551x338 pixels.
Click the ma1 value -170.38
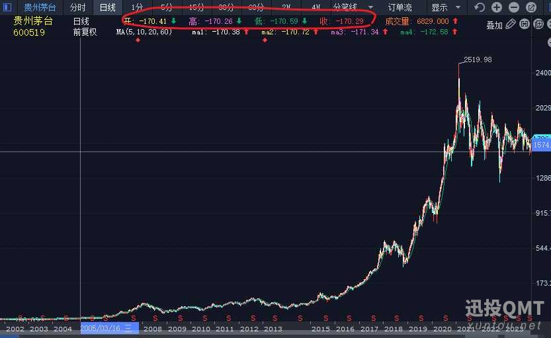[x=226, y=32]
